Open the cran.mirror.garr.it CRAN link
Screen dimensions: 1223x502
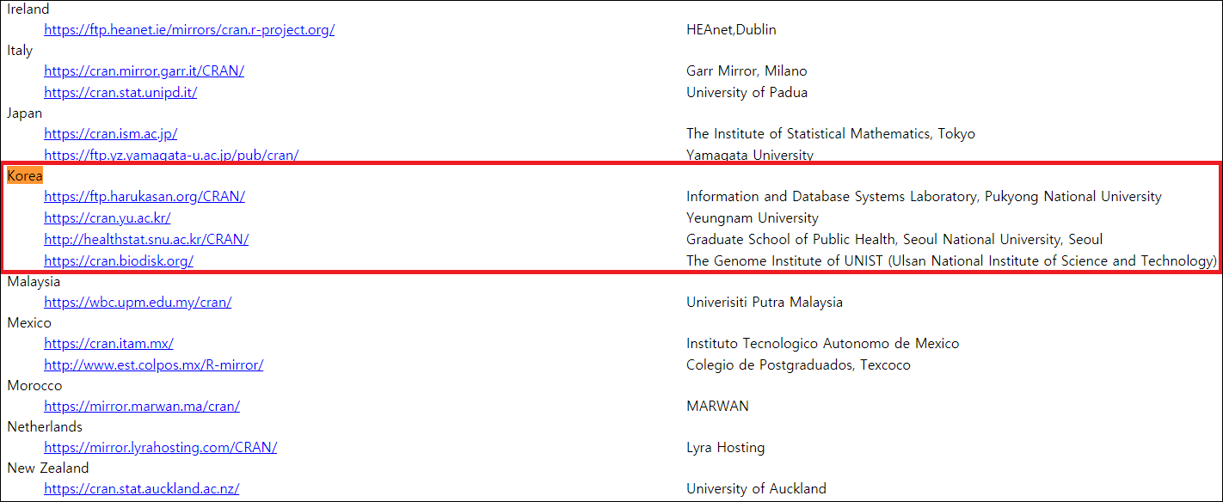coord(144,70)
